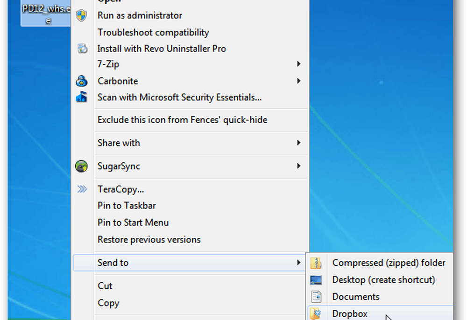Viewport: 467px width, 320px height.
Task: Choose Copy from the context menu
Action: click(190, 303)
